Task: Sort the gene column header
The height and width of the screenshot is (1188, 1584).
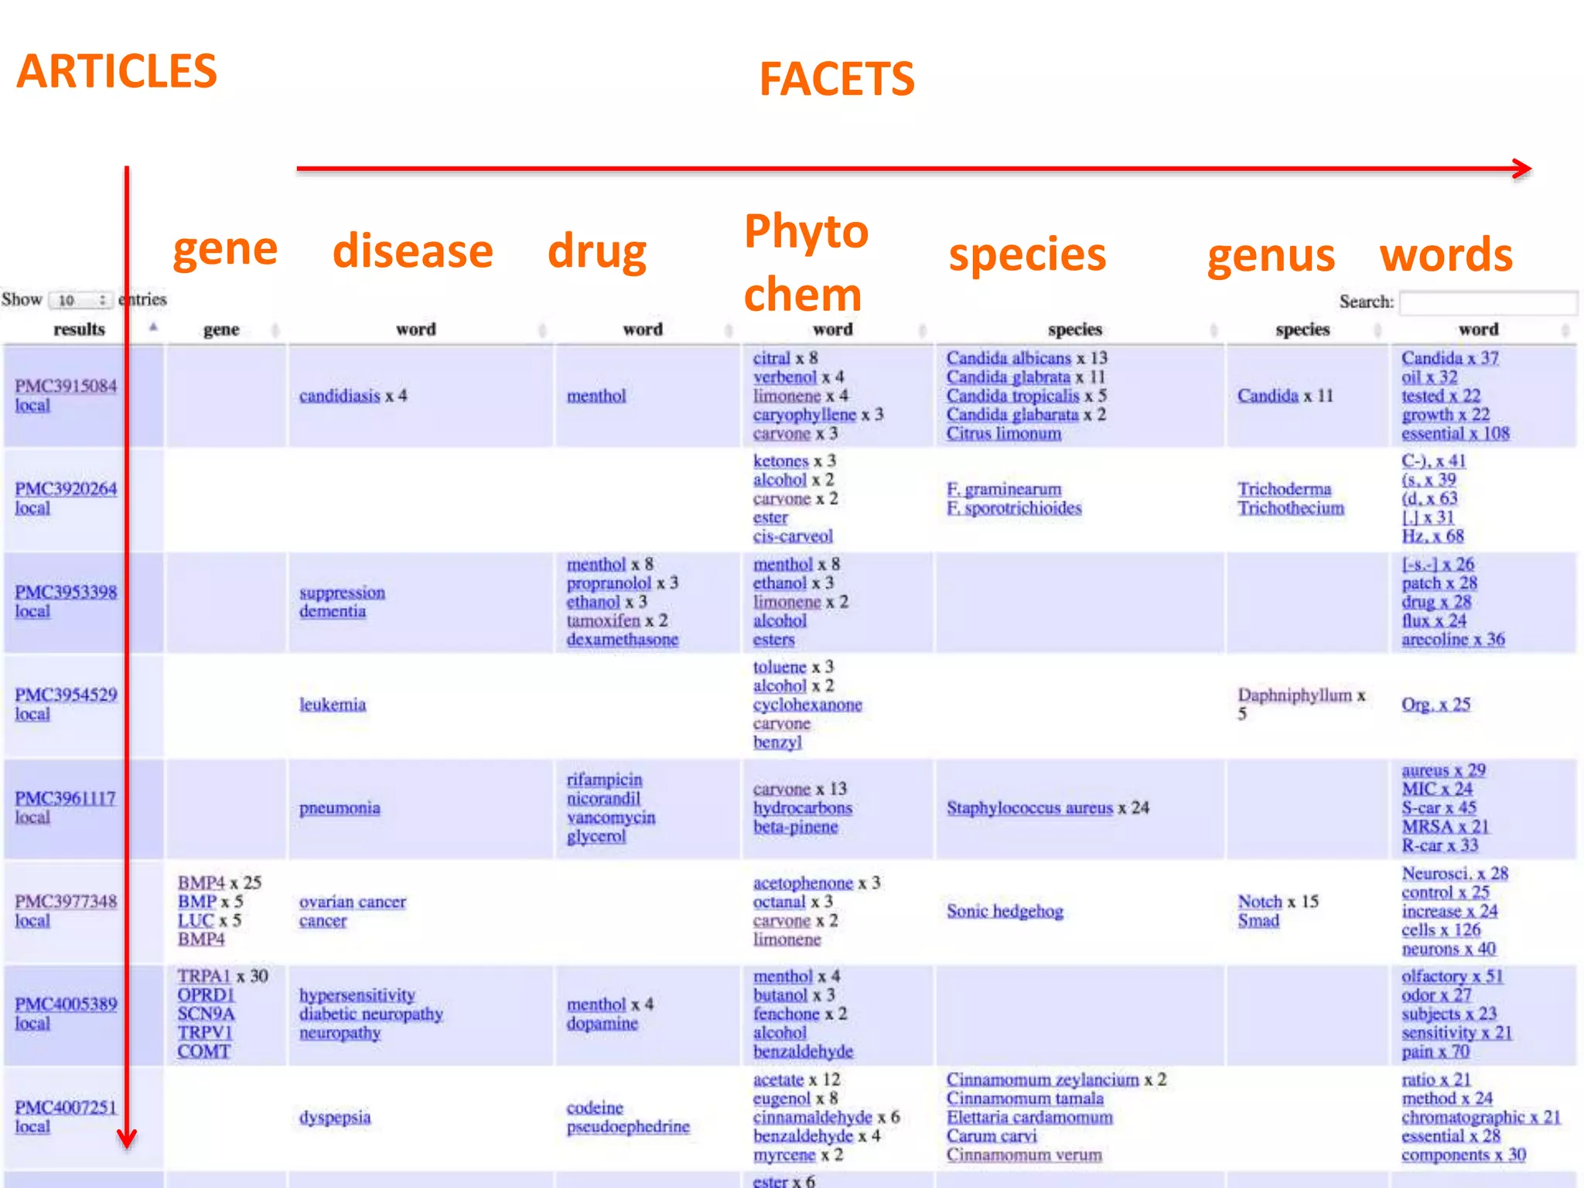Action: point(221,329)
